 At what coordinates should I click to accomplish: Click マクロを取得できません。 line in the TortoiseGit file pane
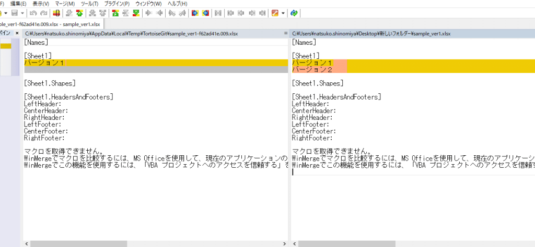(64, 151)
